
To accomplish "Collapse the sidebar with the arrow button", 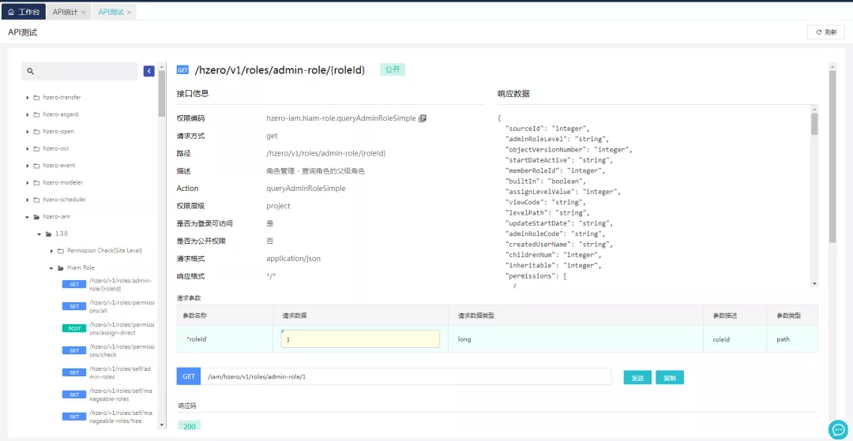I will (x=148, y=71).
